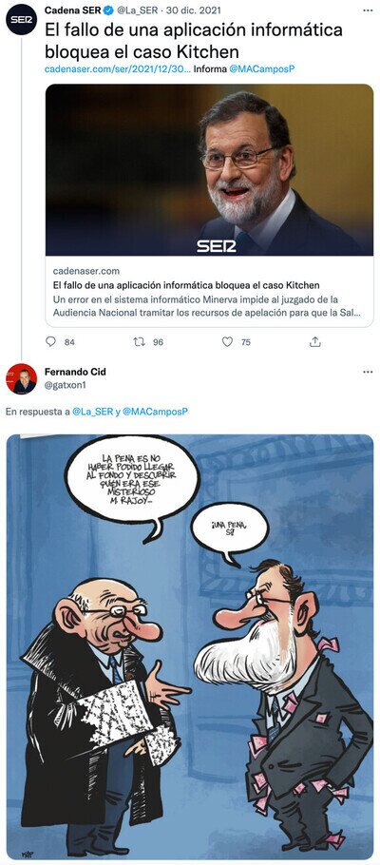Open the Cadena SER account name

tap(72, 10)
